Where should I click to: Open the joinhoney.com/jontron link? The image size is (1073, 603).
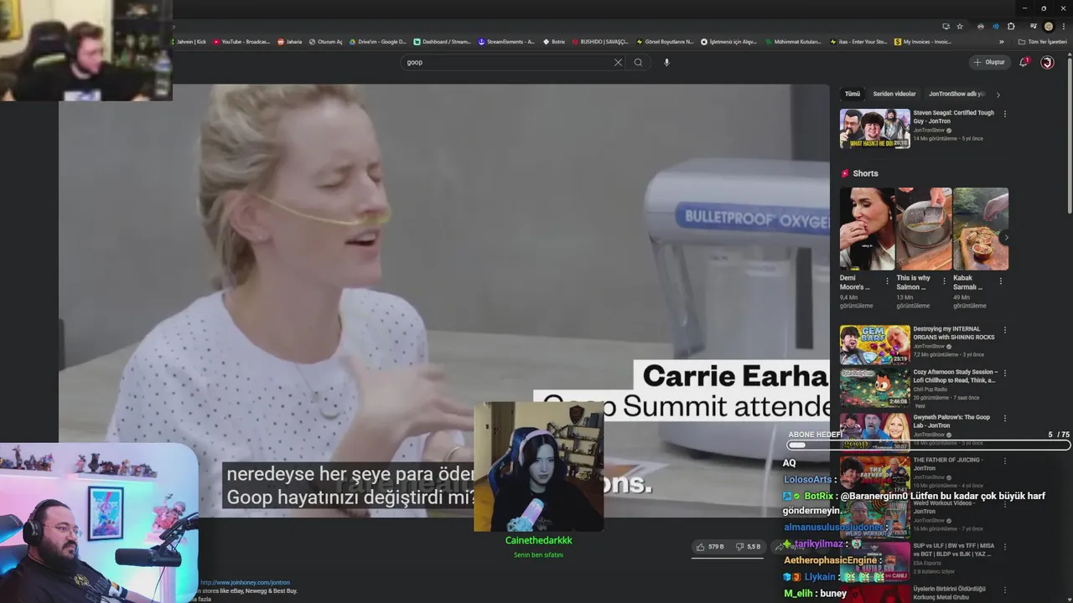[x=245, y=582]
